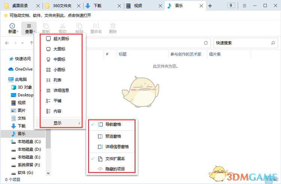Open recent locations dropdown chevron
This screenshot has width=281, height=184.
pyautogui.click(x=22, y=43)
